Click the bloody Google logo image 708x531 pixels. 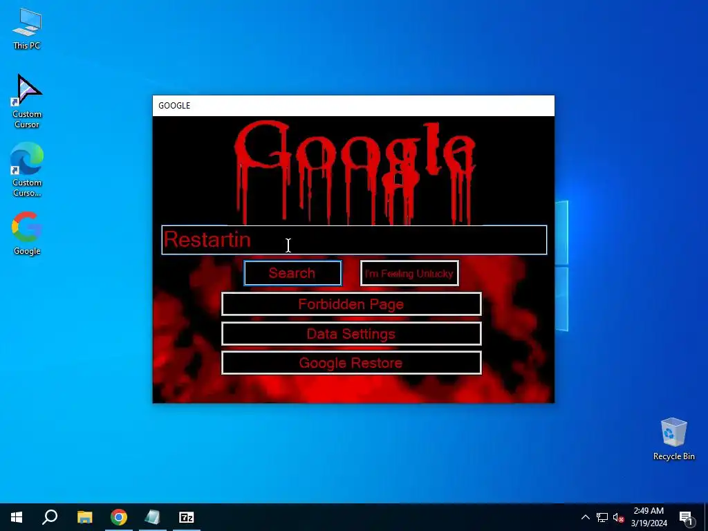tap(355, 171)
